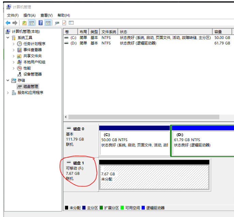Click the Up one level folder icon
Screen dimensions: 234x217
24,23
